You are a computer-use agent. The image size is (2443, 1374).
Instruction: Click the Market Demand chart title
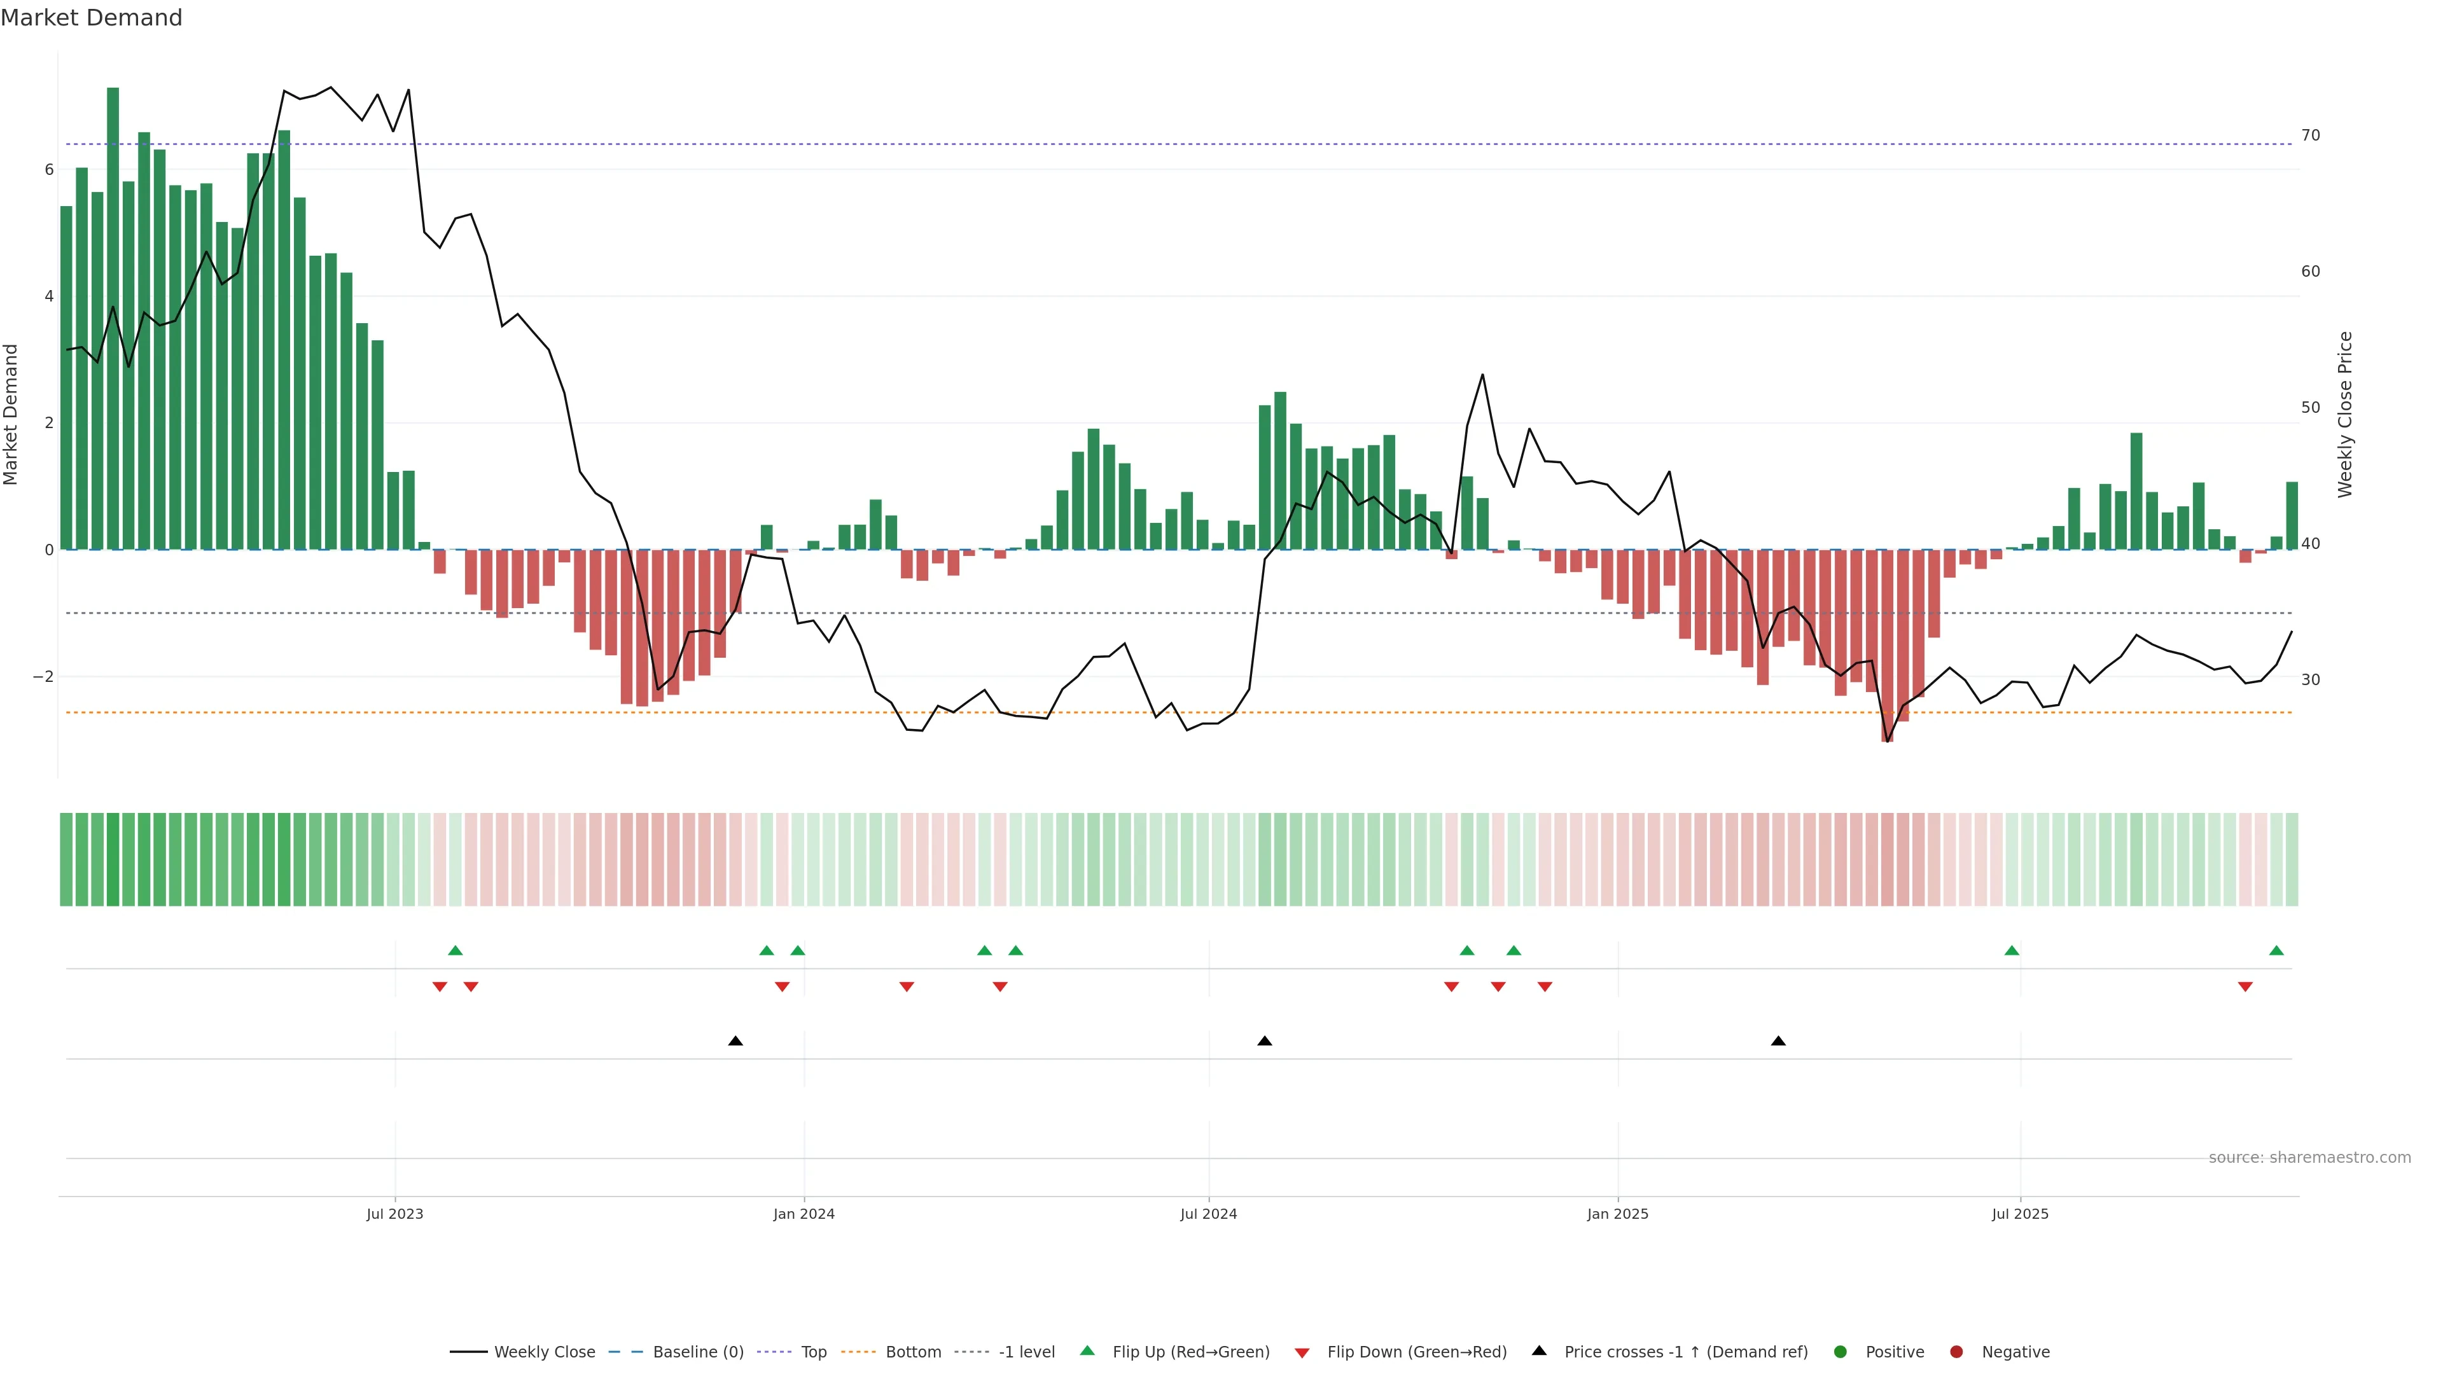click(91, 18)
